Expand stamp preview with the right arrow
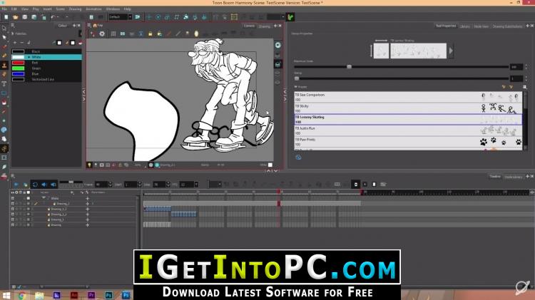The width and height of the screenshot is (535, 300). click(451, 51)
